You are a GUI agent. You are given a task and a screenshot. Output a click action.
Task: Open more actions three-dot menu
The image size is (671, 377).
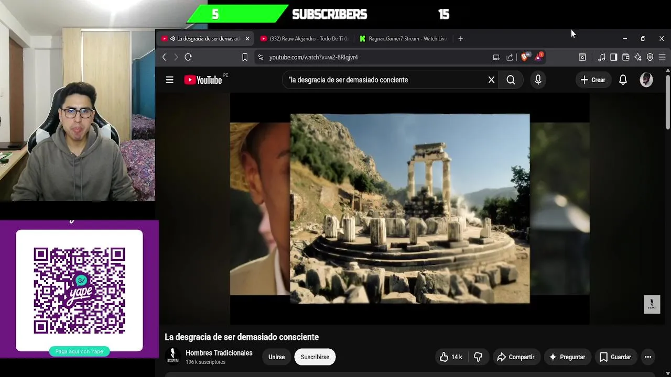(x=648, y=357)
